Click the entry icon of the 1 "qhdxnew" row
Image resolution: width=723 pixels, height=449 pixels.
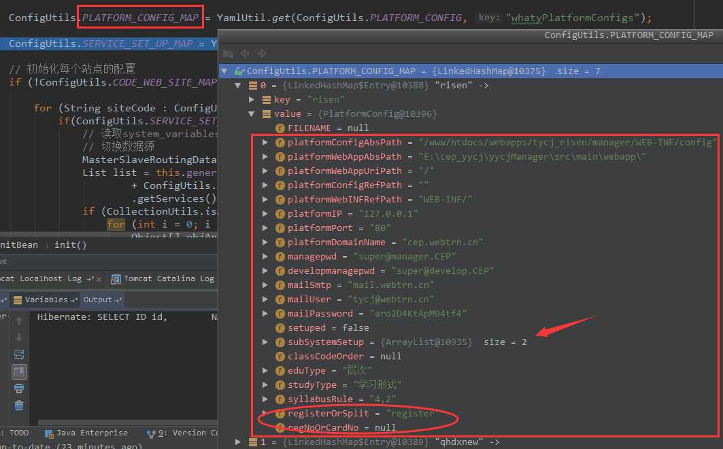pyautogui.click(x=253, y=443)
